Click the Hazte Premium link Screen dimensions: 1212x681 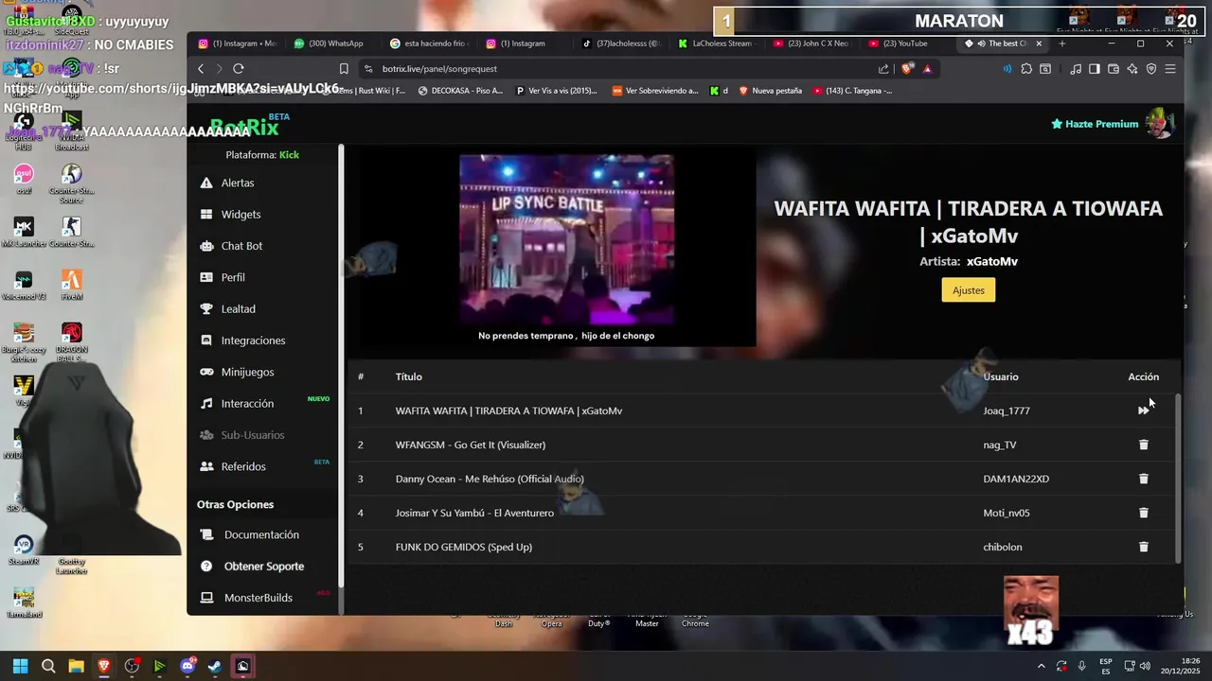(x=1095, y=124)
